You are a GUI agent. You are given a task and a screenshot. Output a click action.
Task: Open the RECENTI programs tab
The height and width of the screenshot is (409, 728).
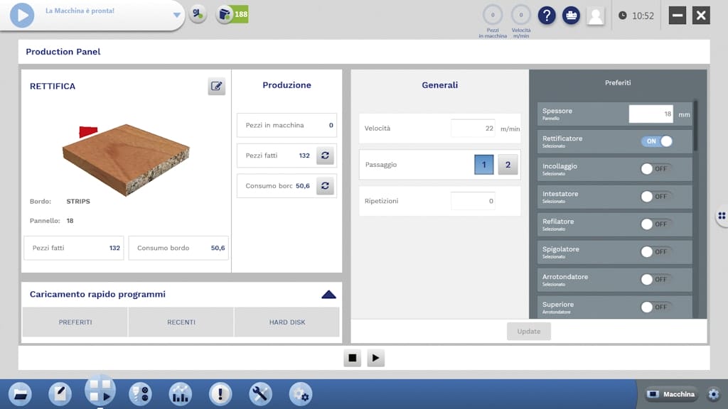tap(181, 322)
